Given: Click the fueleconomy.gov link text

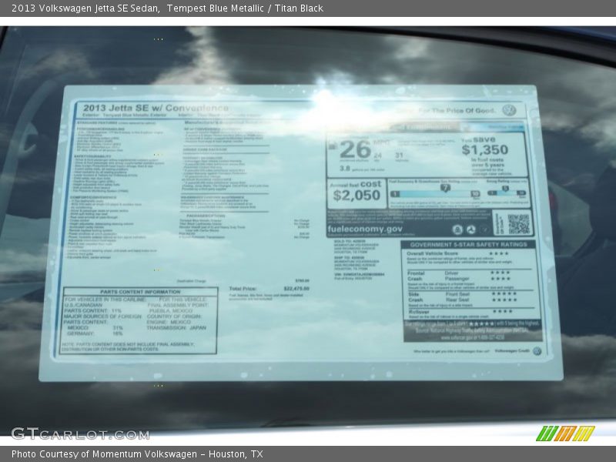Looking at the screenshot, I should 364,229.
